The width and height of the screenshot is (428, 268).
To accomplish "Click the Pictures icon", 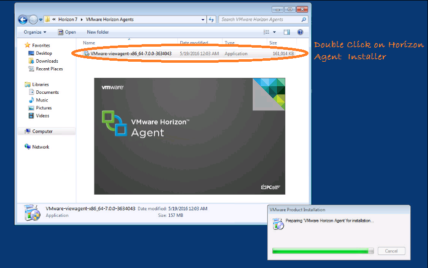I will tap(31, 108).
